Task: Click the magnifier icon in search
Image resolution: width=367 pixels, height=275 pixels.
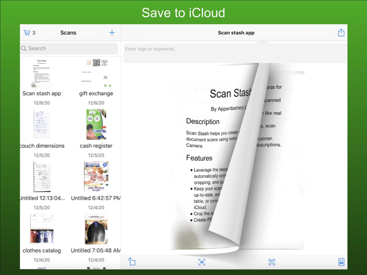Action: (x=24, y=48)
